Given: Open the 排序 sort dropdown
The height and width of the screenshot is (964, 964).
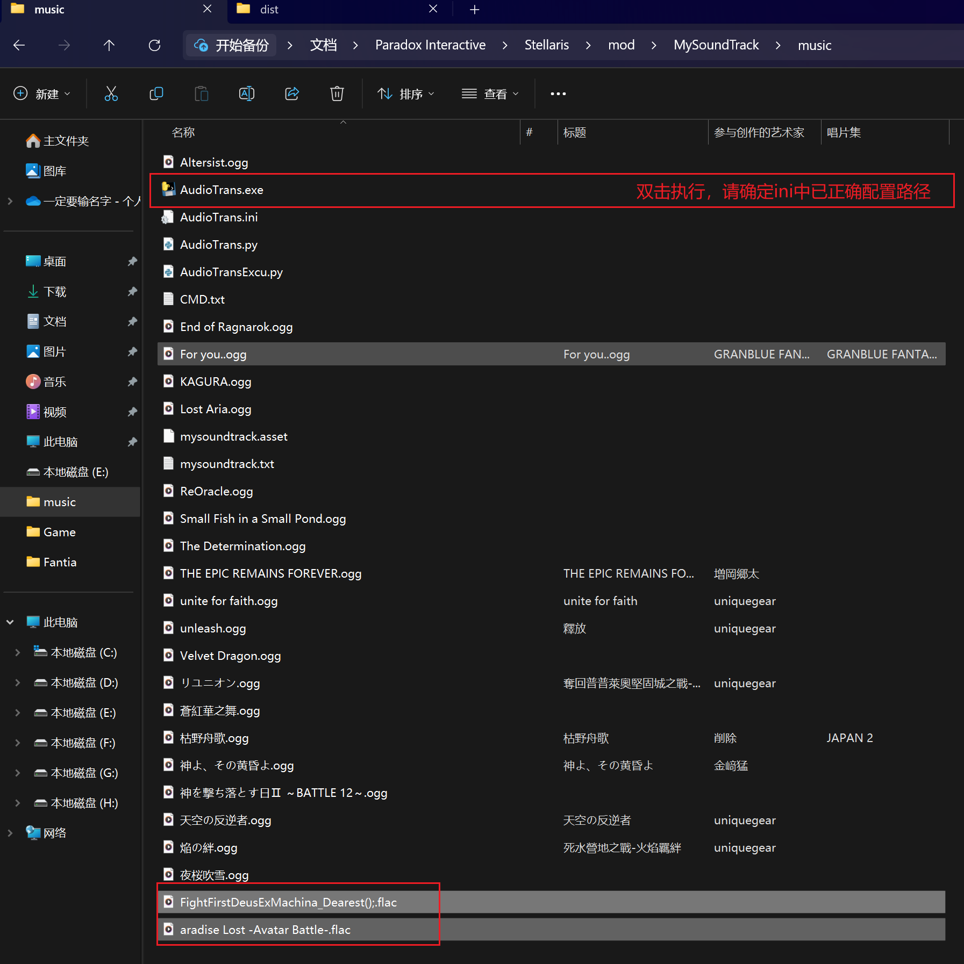Looking at the screenshot, I should coord(406,93).
